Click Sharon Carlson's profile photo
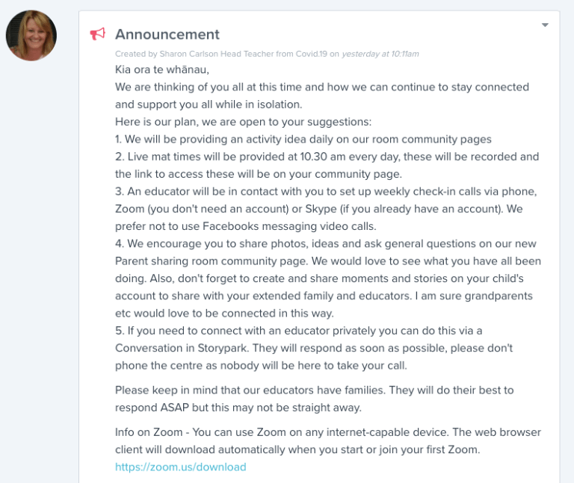Screen dimensions: 574x483 [x=31, y=36]
